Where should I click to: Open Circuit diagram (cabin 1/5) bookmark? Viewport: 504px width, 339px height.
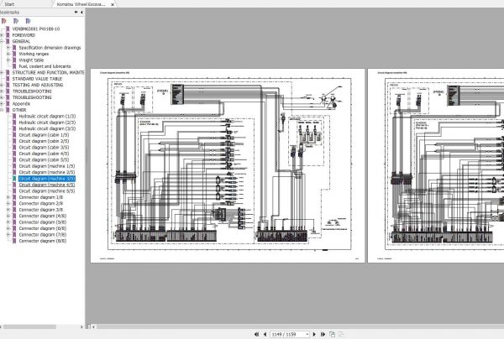pyautogui.click(x=44, y=135)
